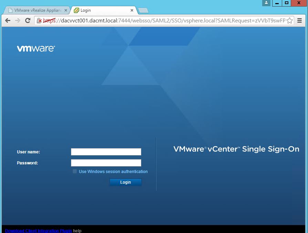Click the Password input field
308x233 pixels.
pyautogui.click(x=106, y=163)
